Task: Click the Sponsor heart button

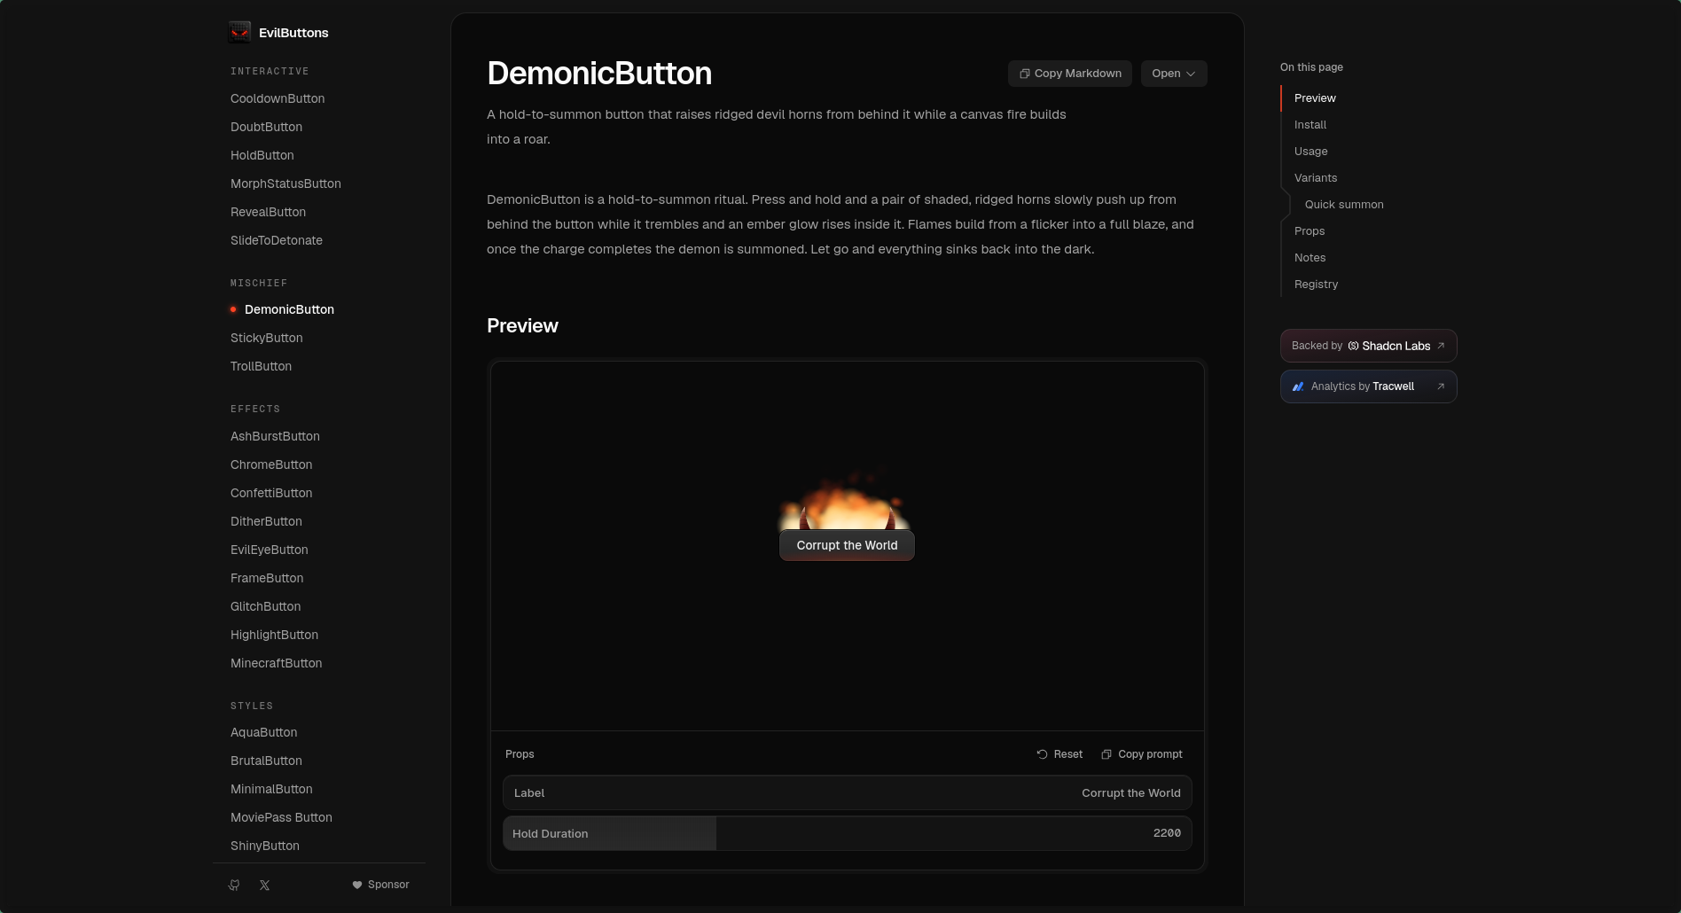Action: [381, 885]
